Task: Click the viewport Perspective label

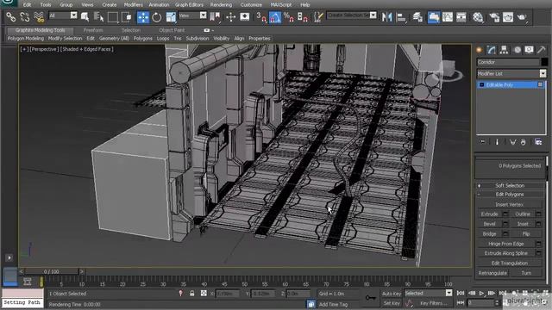Action: pos(44,49)
